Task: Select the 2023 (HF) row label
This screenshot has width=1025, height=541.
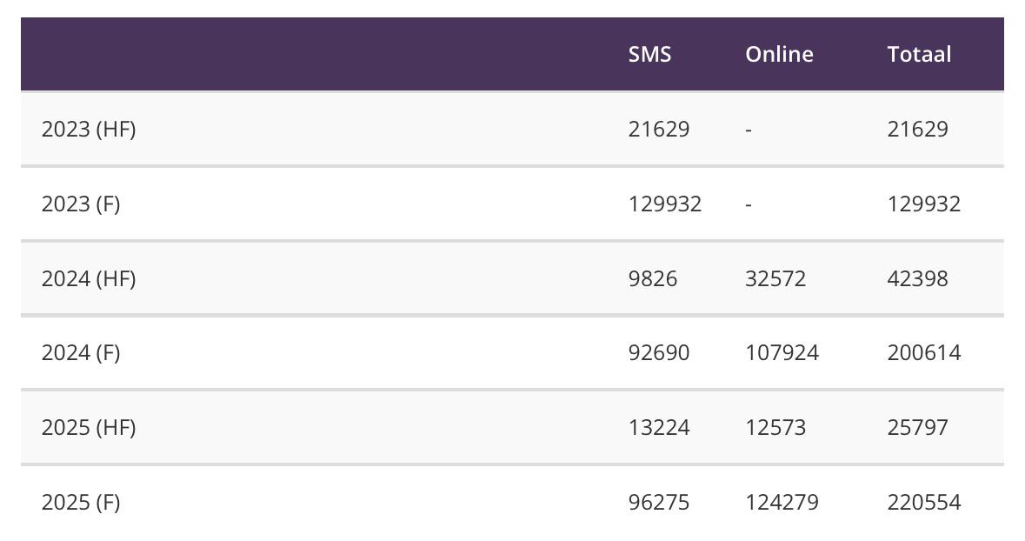Action: click(x=89, y=129)
